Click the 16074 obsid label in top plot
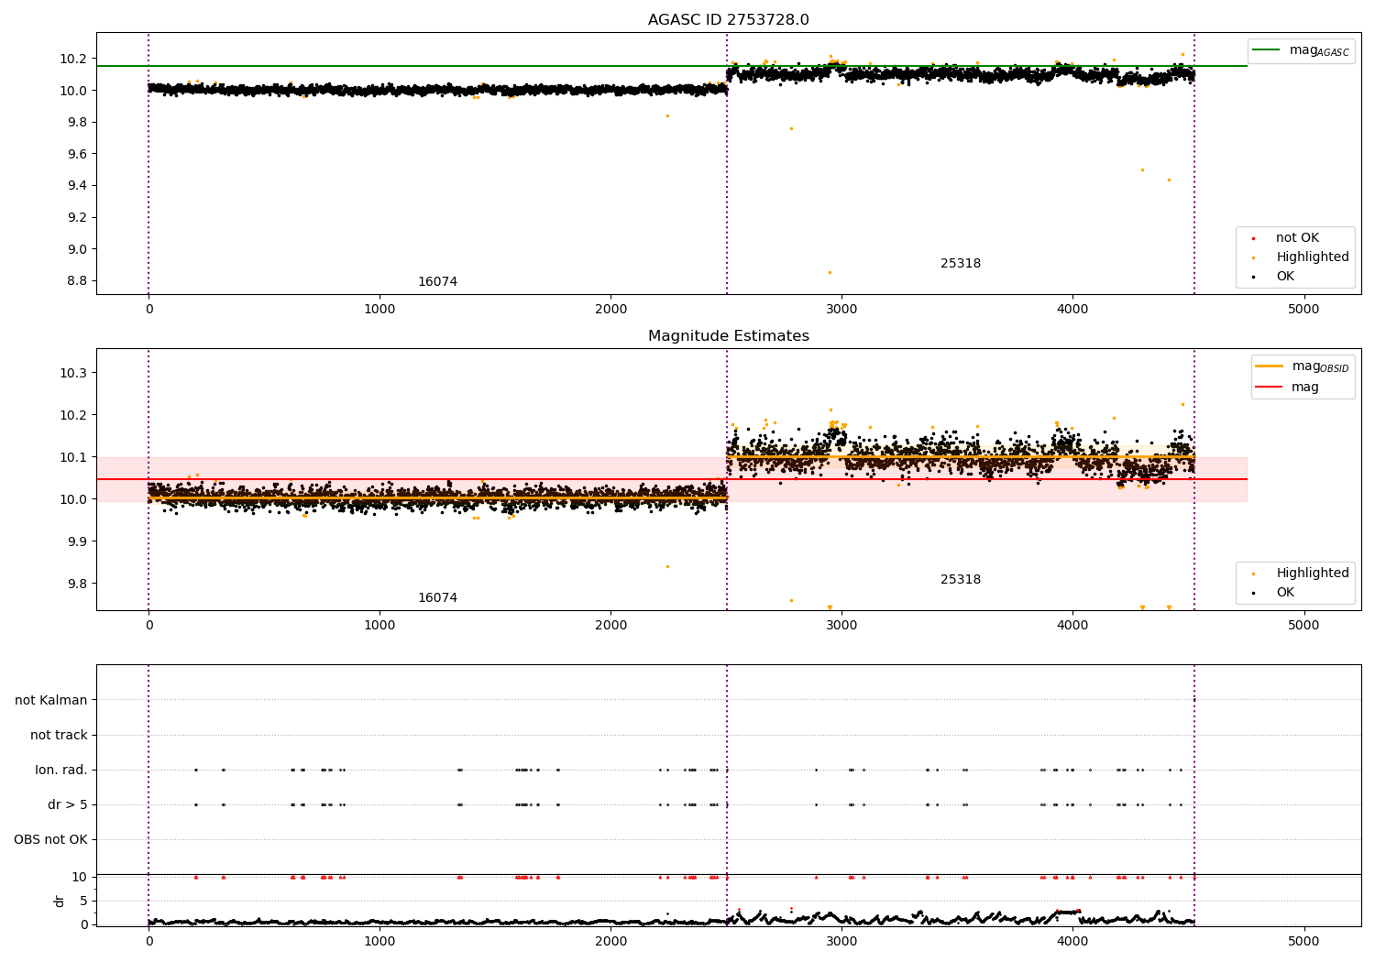The height and width of the screenshot is (962, 1375). (x=437, y=282)
